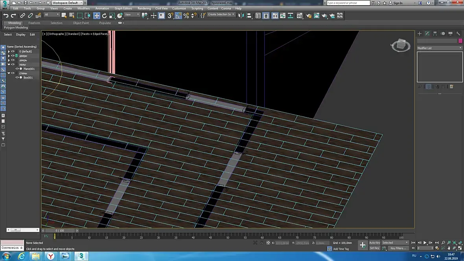The image size is (464, 261).
Task: Expand the 0 (default) layer
Action: tap(9, 51)
